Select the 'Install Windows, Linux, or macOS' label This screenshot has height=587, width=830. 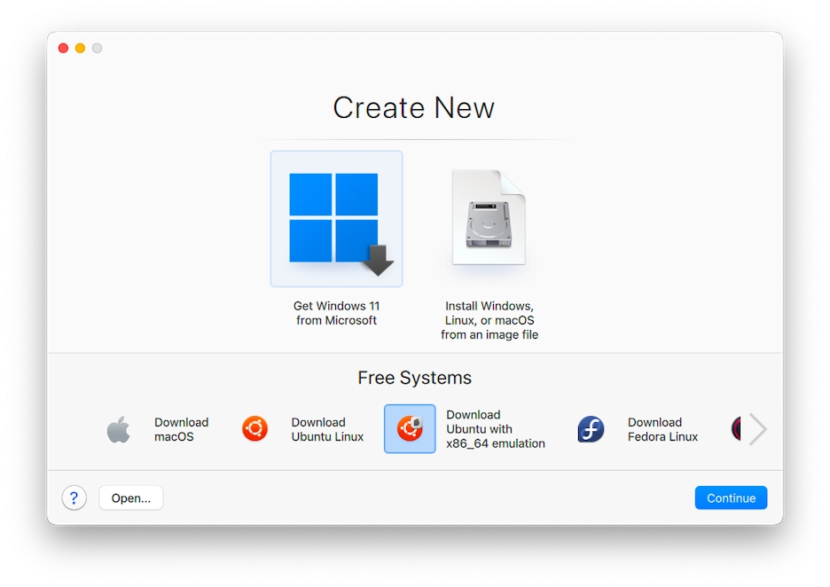coord(489,320)
